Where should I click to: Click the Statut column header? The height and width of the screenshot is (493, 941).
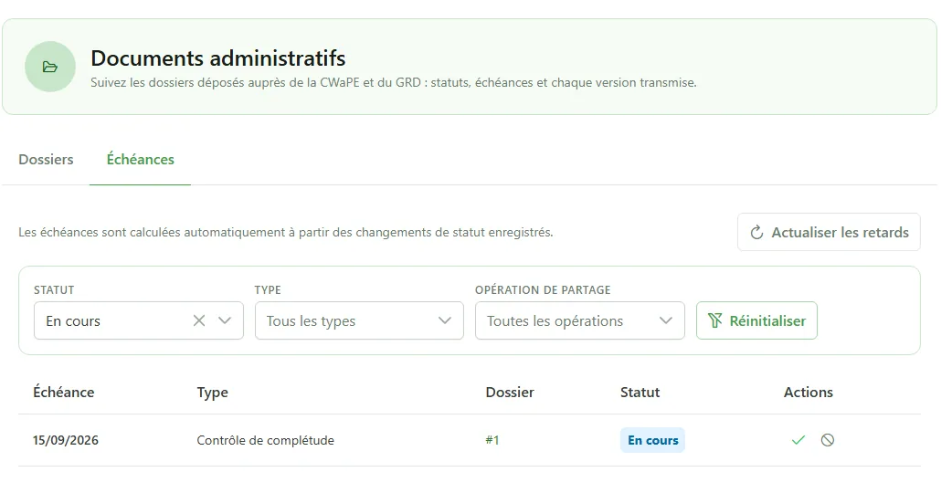pos(640,393)
